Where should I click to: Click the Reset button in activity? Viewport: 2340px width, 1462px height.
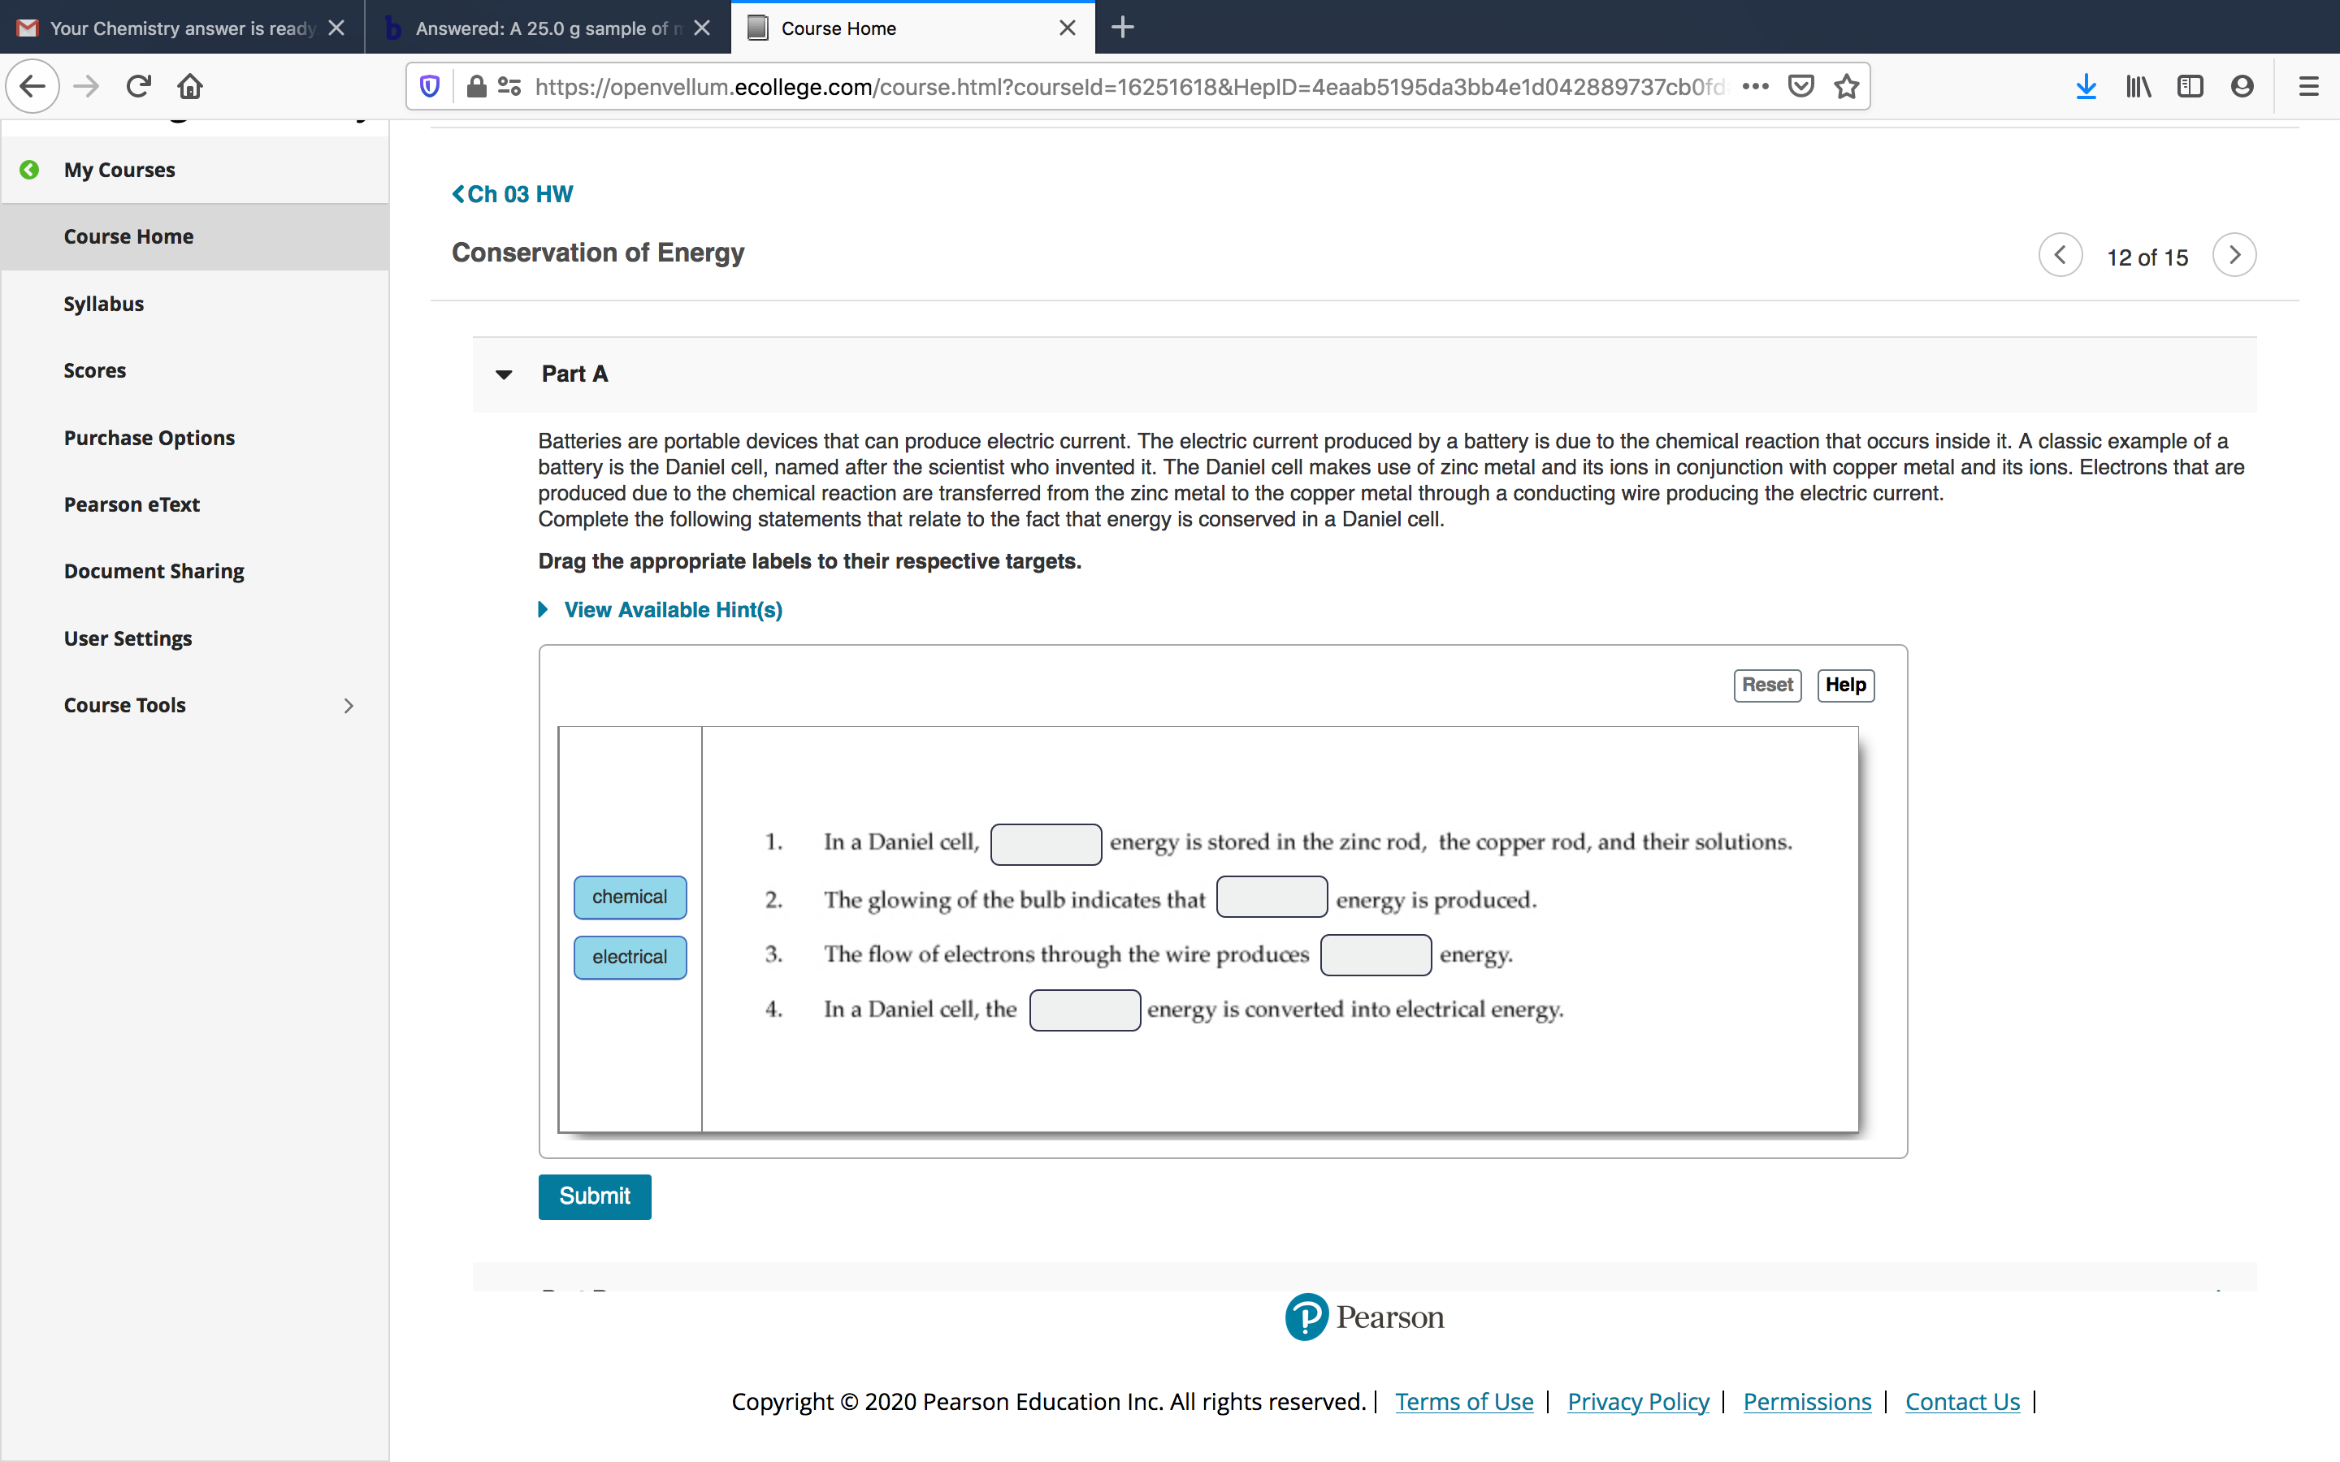[x=1769, y=684]
